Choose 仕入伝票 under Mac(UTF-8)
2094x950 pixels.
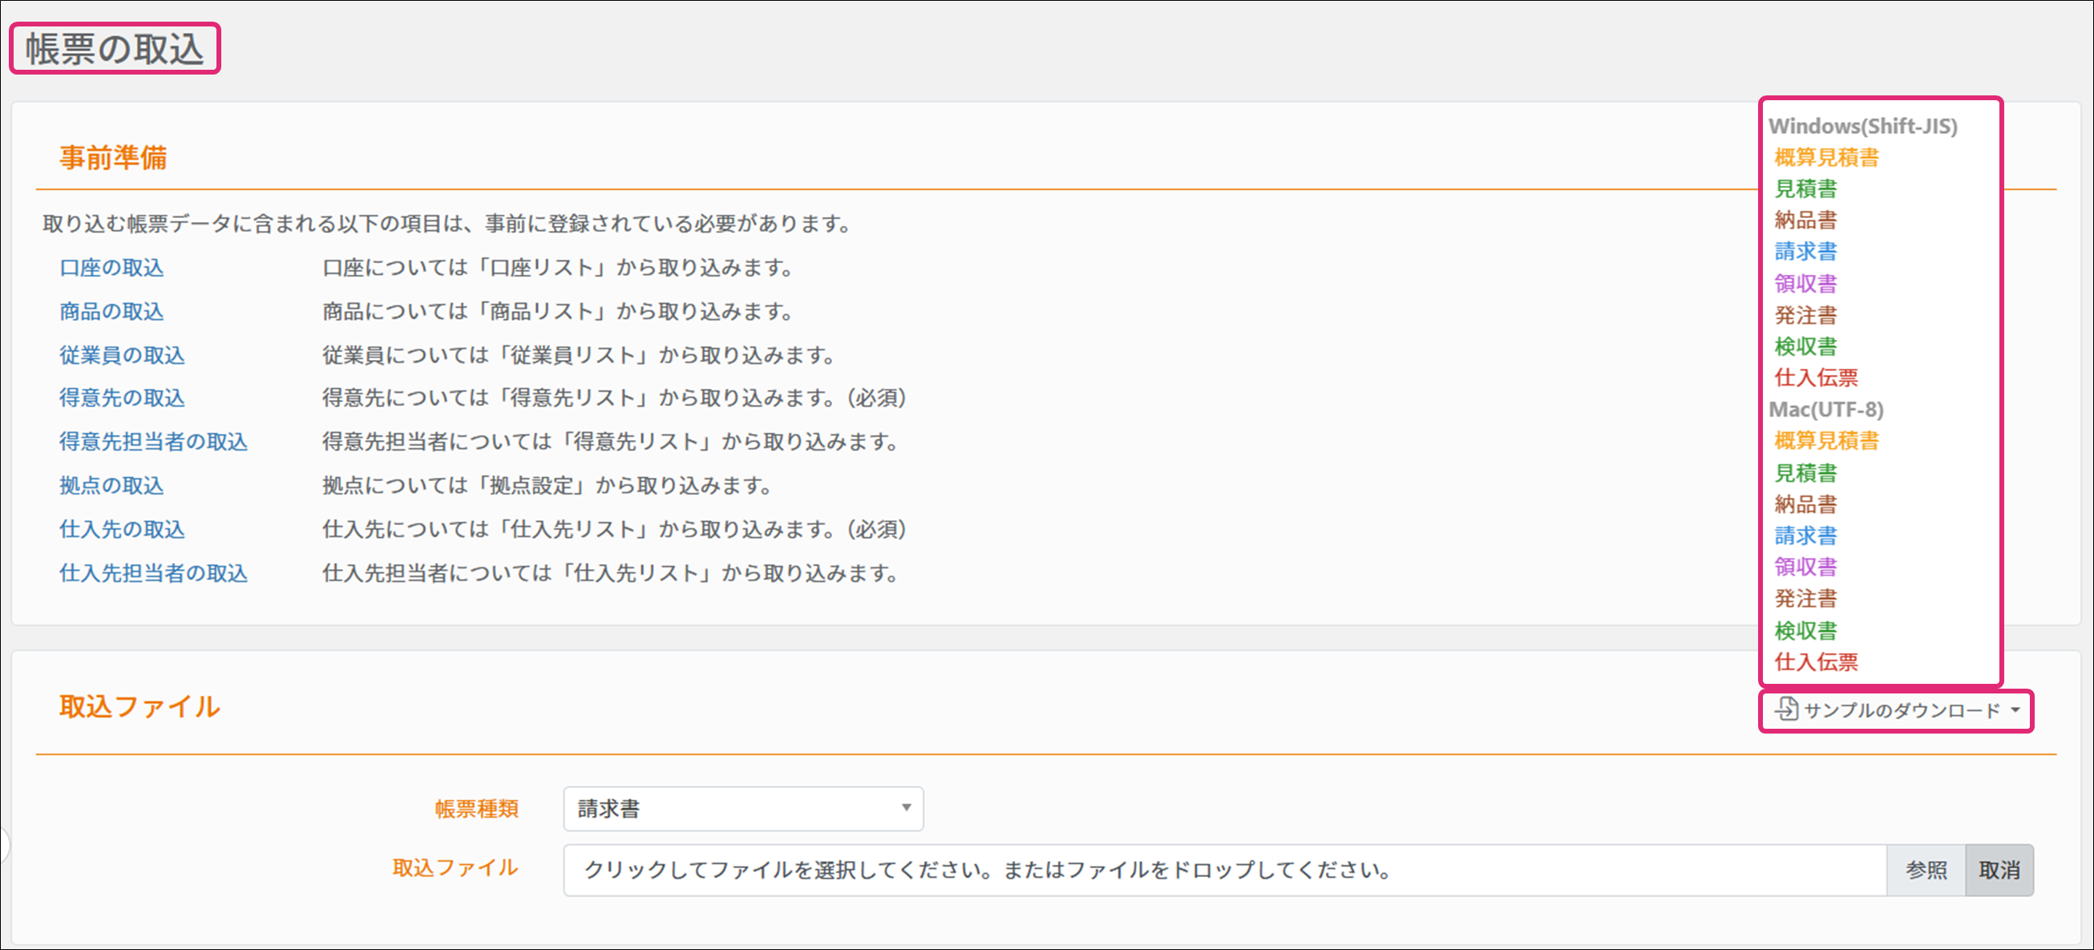click(1815, 662)
